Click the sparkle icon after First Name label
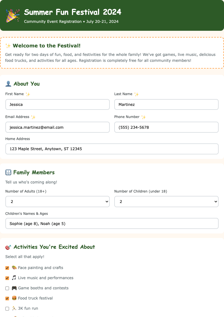Image resolution: width=224 pixels, height=317 pixels. 27,94
